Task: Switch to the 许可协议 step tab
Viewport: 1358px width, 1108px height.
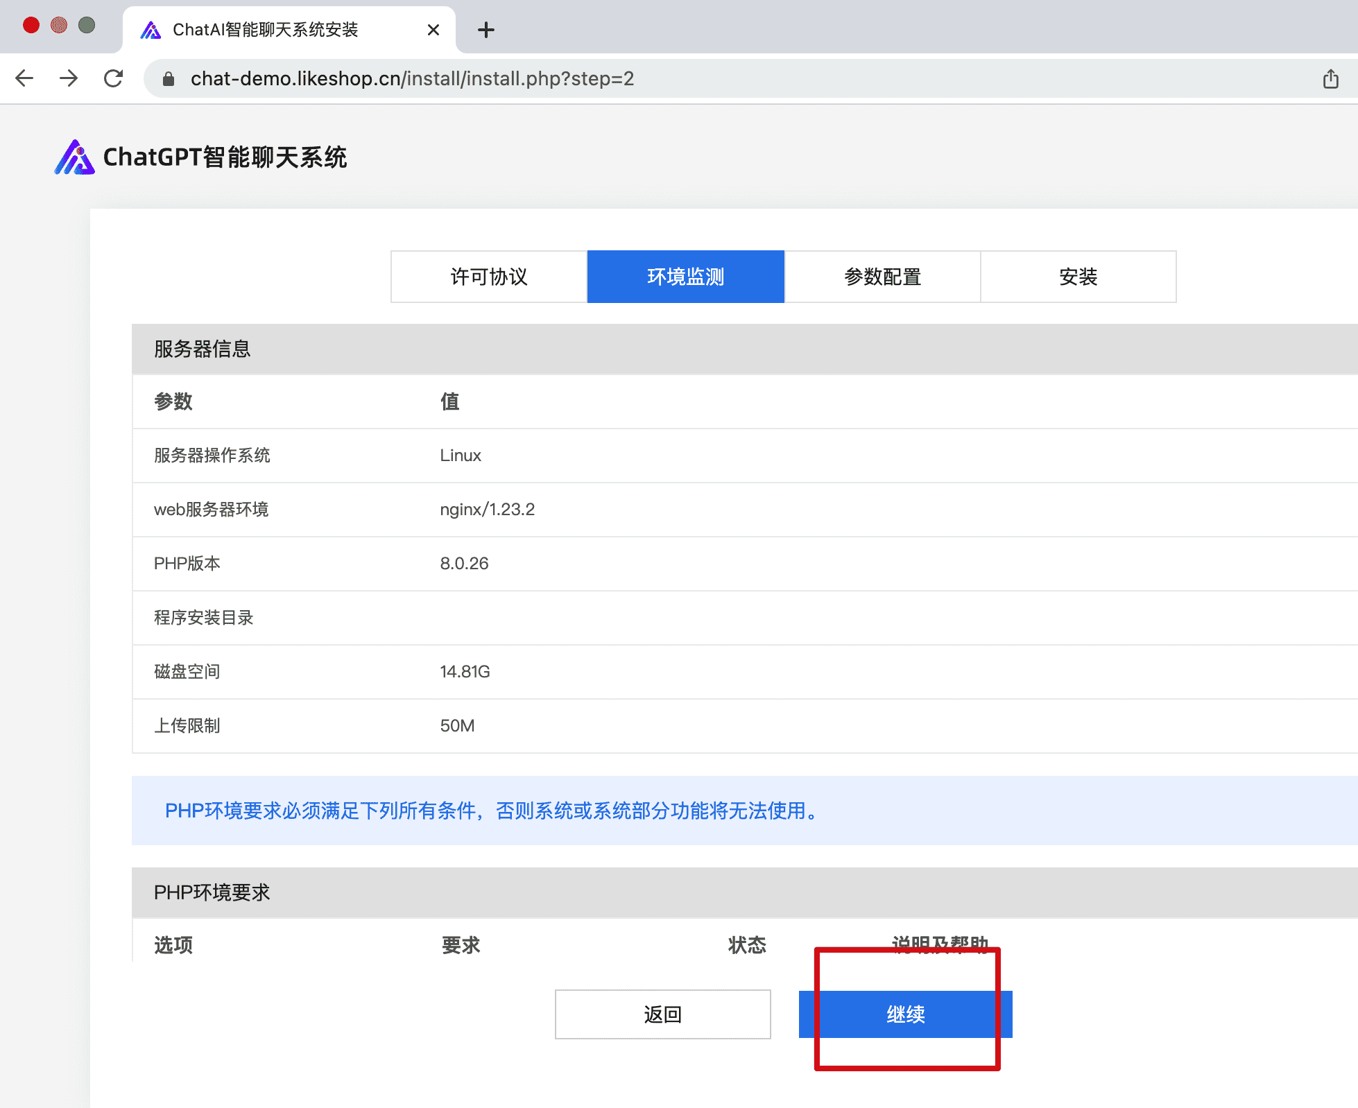Action: [x=489, y=277]
